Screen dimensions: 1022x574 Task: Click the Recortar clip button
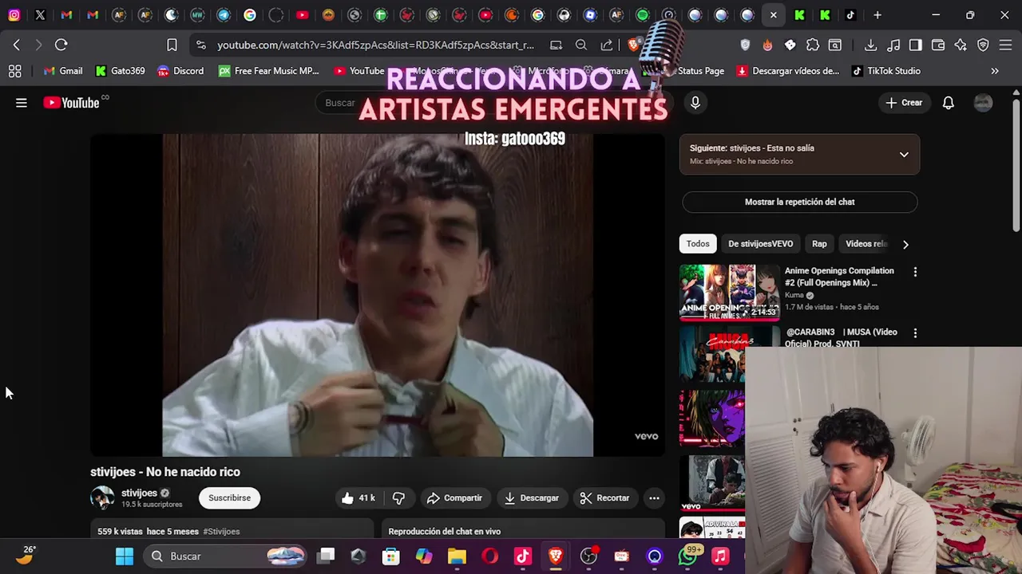coord(604,498)
